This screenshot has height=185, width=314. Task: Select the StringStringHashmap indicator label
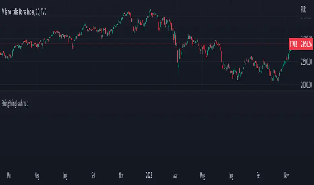[x=14, y=104]
